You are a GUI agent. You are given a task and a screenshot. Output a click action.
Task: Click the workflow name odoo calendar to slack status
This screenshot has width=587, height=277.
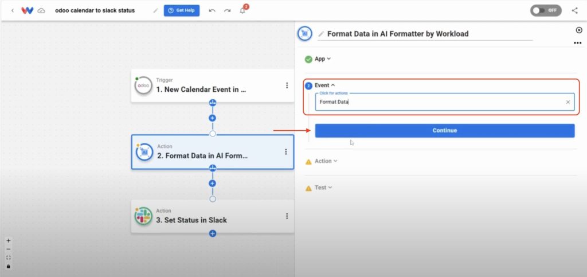tap(95, 10)
